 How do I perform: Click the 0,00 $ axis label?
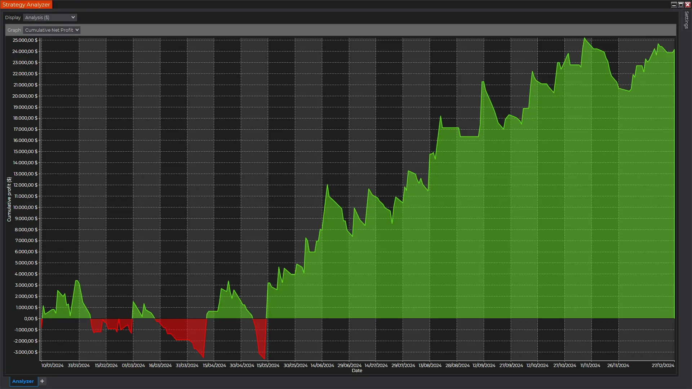(x=31, y=318)
